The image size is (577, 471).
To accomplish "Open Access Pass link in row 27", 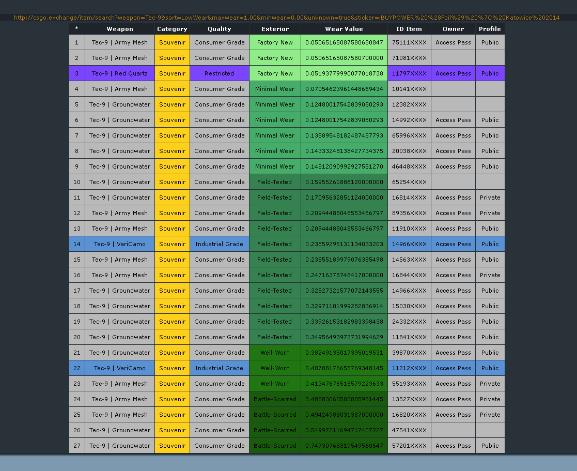I will pyautogui.click(x=453, y=446).
